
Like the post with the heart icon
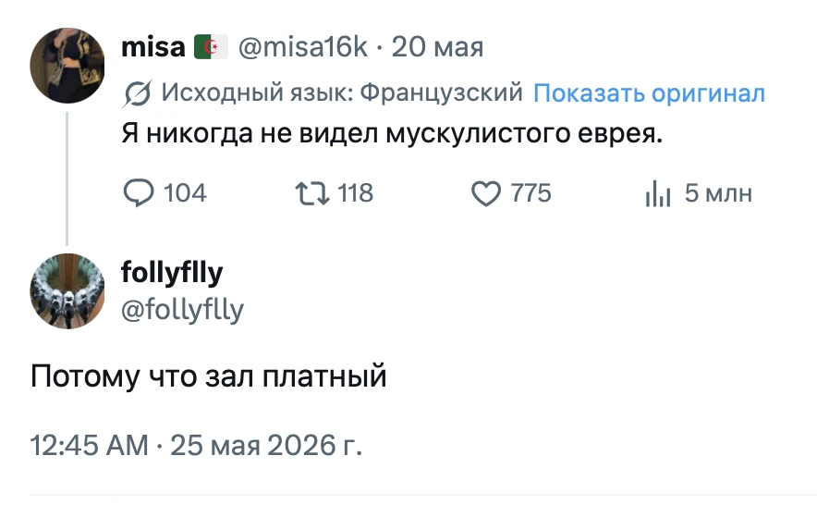pyautogui.click(x=485, y=193)
